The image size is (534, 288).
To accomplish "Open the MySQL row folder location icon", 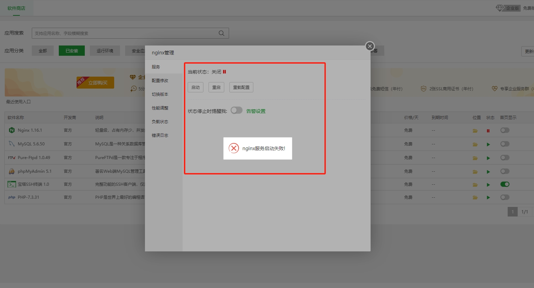I will pos(475,144).
